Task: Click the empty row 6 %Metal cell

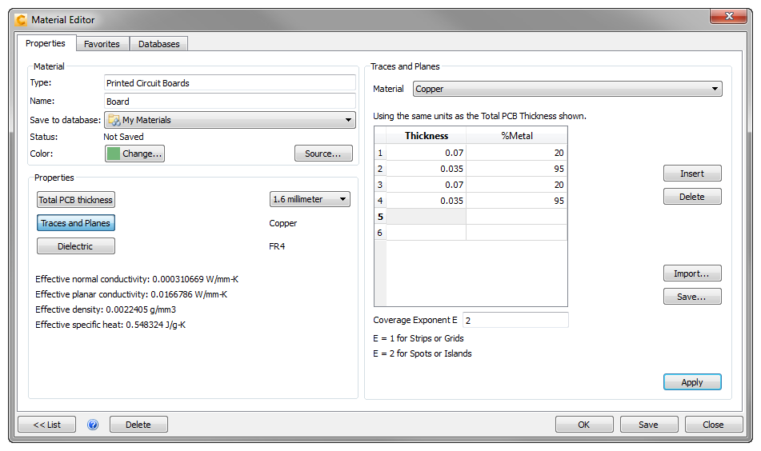Action: [516, 233]
